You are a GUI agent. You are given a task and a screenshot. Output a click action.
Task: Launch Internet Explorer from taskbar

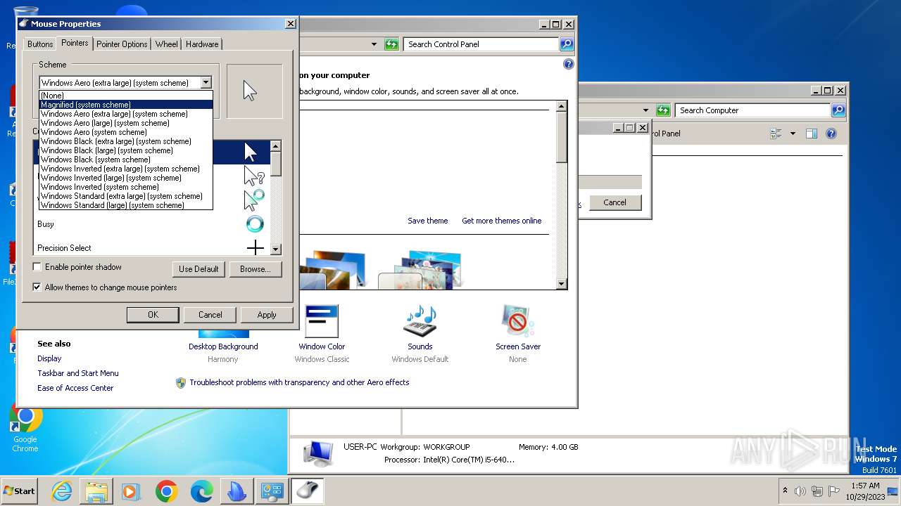[62, 491]
